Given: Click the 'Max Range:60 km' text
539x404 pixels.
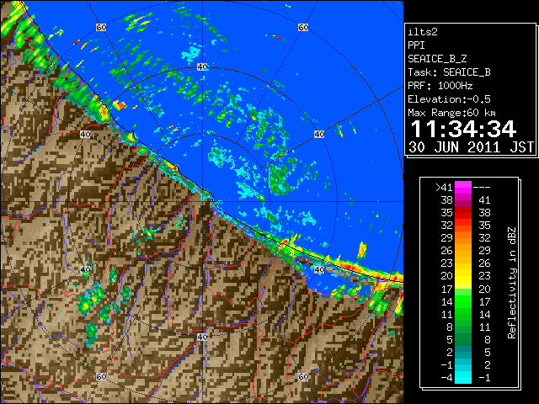Looking at the screenshot, I should 451,113.
